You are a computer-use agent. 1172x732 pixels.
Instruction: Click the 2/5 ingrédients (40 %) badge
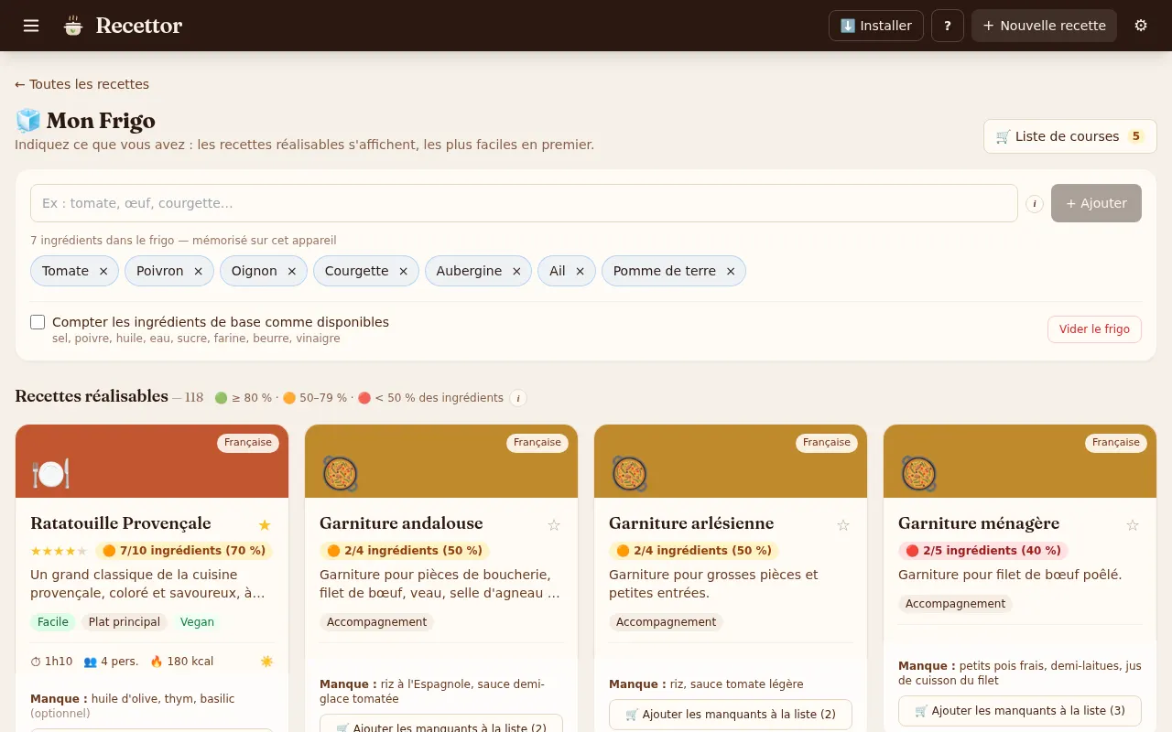983,551
